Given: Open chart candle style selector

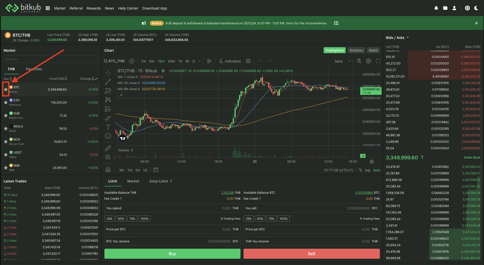Looking at the screenshot, I should point(209,61).
